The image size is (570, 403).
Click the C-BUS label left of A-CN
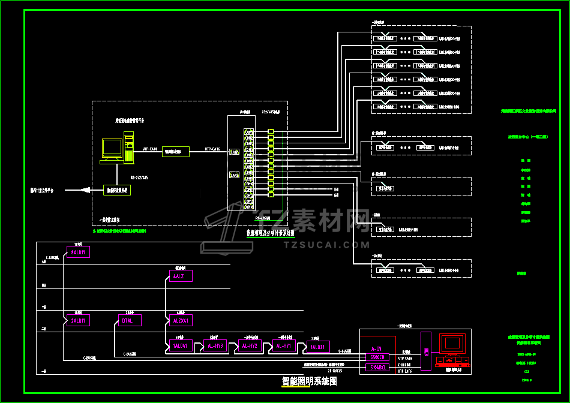tap(344, 351)
